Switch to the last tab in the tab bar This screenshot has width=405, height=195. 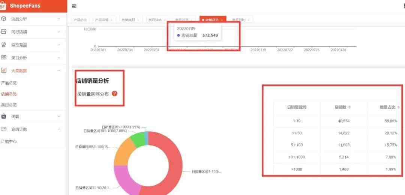[x=241, y=19]
